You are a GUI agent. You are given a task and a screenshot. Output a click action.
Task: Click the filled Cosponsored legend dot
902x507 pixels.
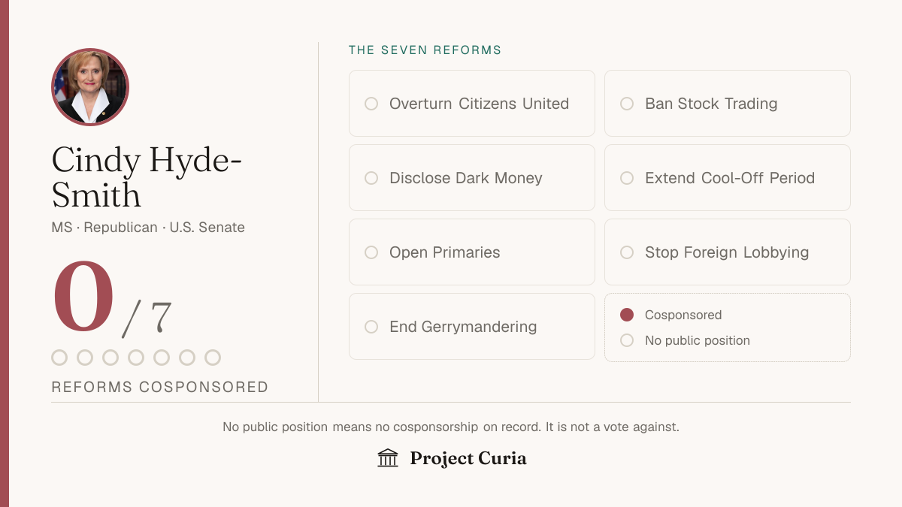pos(627,315)
